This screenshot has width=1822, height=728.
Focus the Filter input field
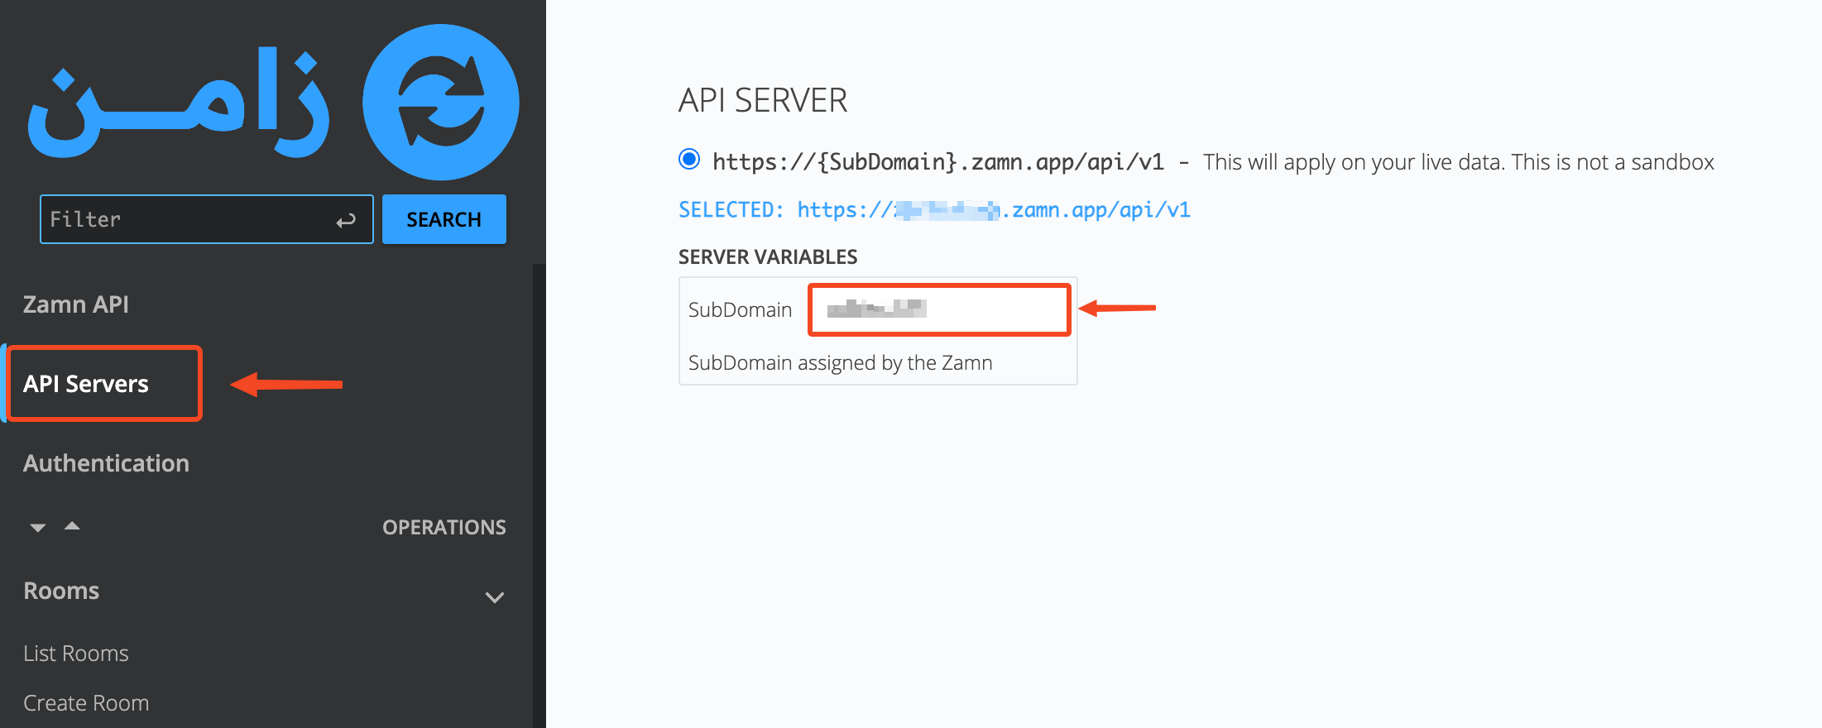pos(207,219)
